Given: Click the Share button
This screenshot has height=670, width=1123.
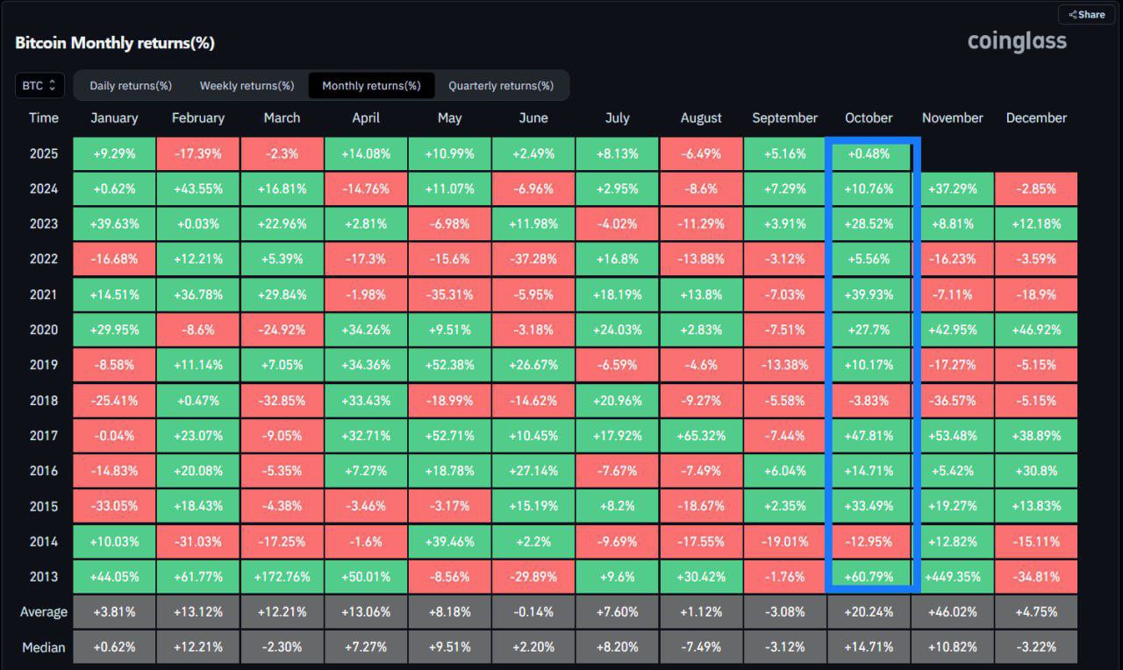Looking at the screenshot, I should (1086, 14).
